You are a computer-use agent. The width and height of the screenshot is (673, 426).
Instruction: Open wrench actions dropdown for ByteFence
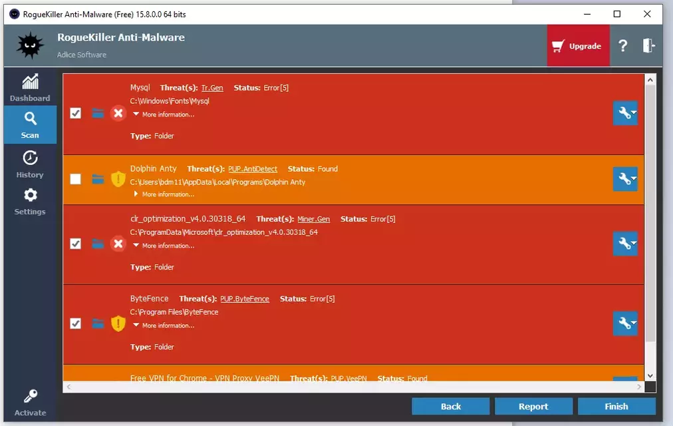coord(625,323)
